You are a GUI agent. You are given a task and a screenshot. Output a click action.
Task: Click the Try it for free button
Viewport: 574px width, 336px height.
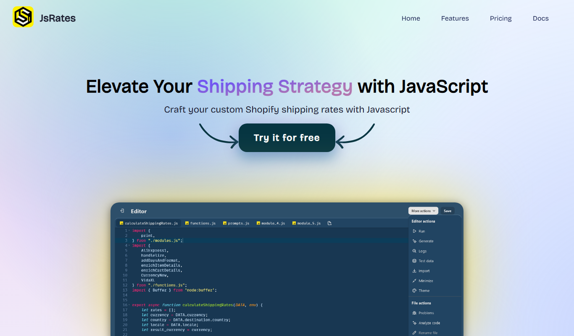287,138
